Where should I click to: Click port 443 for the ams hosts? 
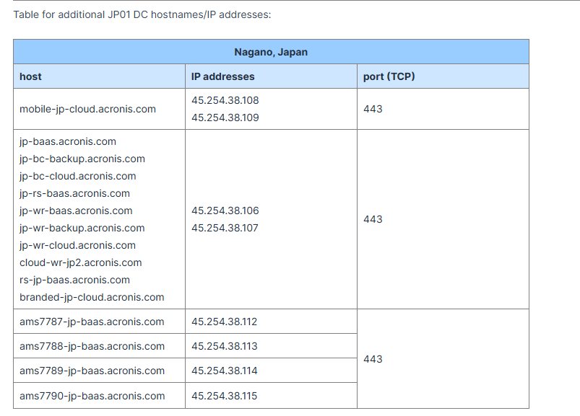(x=373, y=359)
